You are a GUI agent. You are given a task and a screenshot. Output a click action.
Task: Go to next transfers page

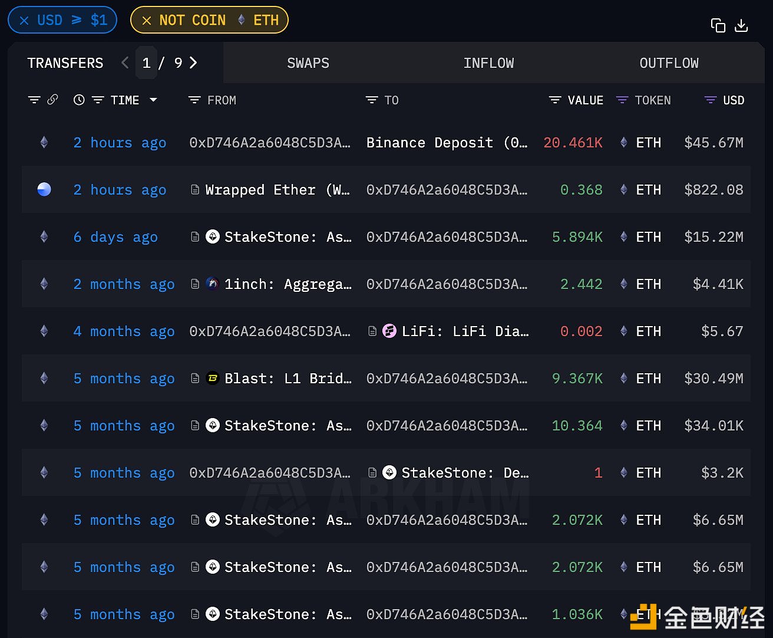pyautogui.click(x=193, y=63)
